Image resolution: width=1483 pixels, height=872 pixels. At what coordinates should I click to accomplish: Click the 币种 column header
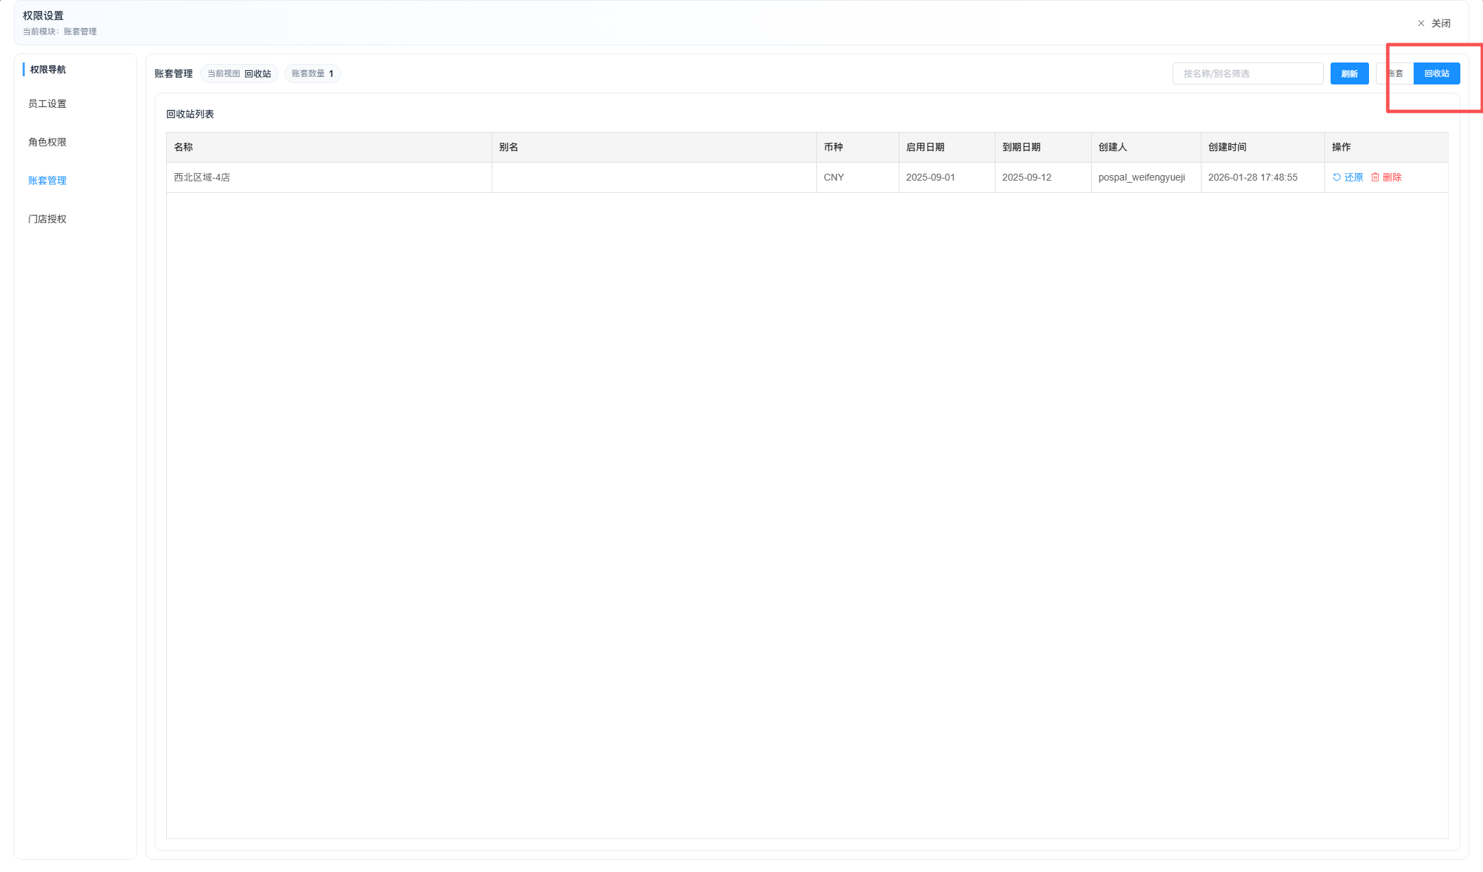(858, 147)
